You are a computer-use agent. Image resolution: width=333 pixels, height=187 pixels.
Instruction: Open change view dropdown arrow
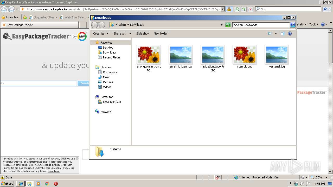pos(276,34)
